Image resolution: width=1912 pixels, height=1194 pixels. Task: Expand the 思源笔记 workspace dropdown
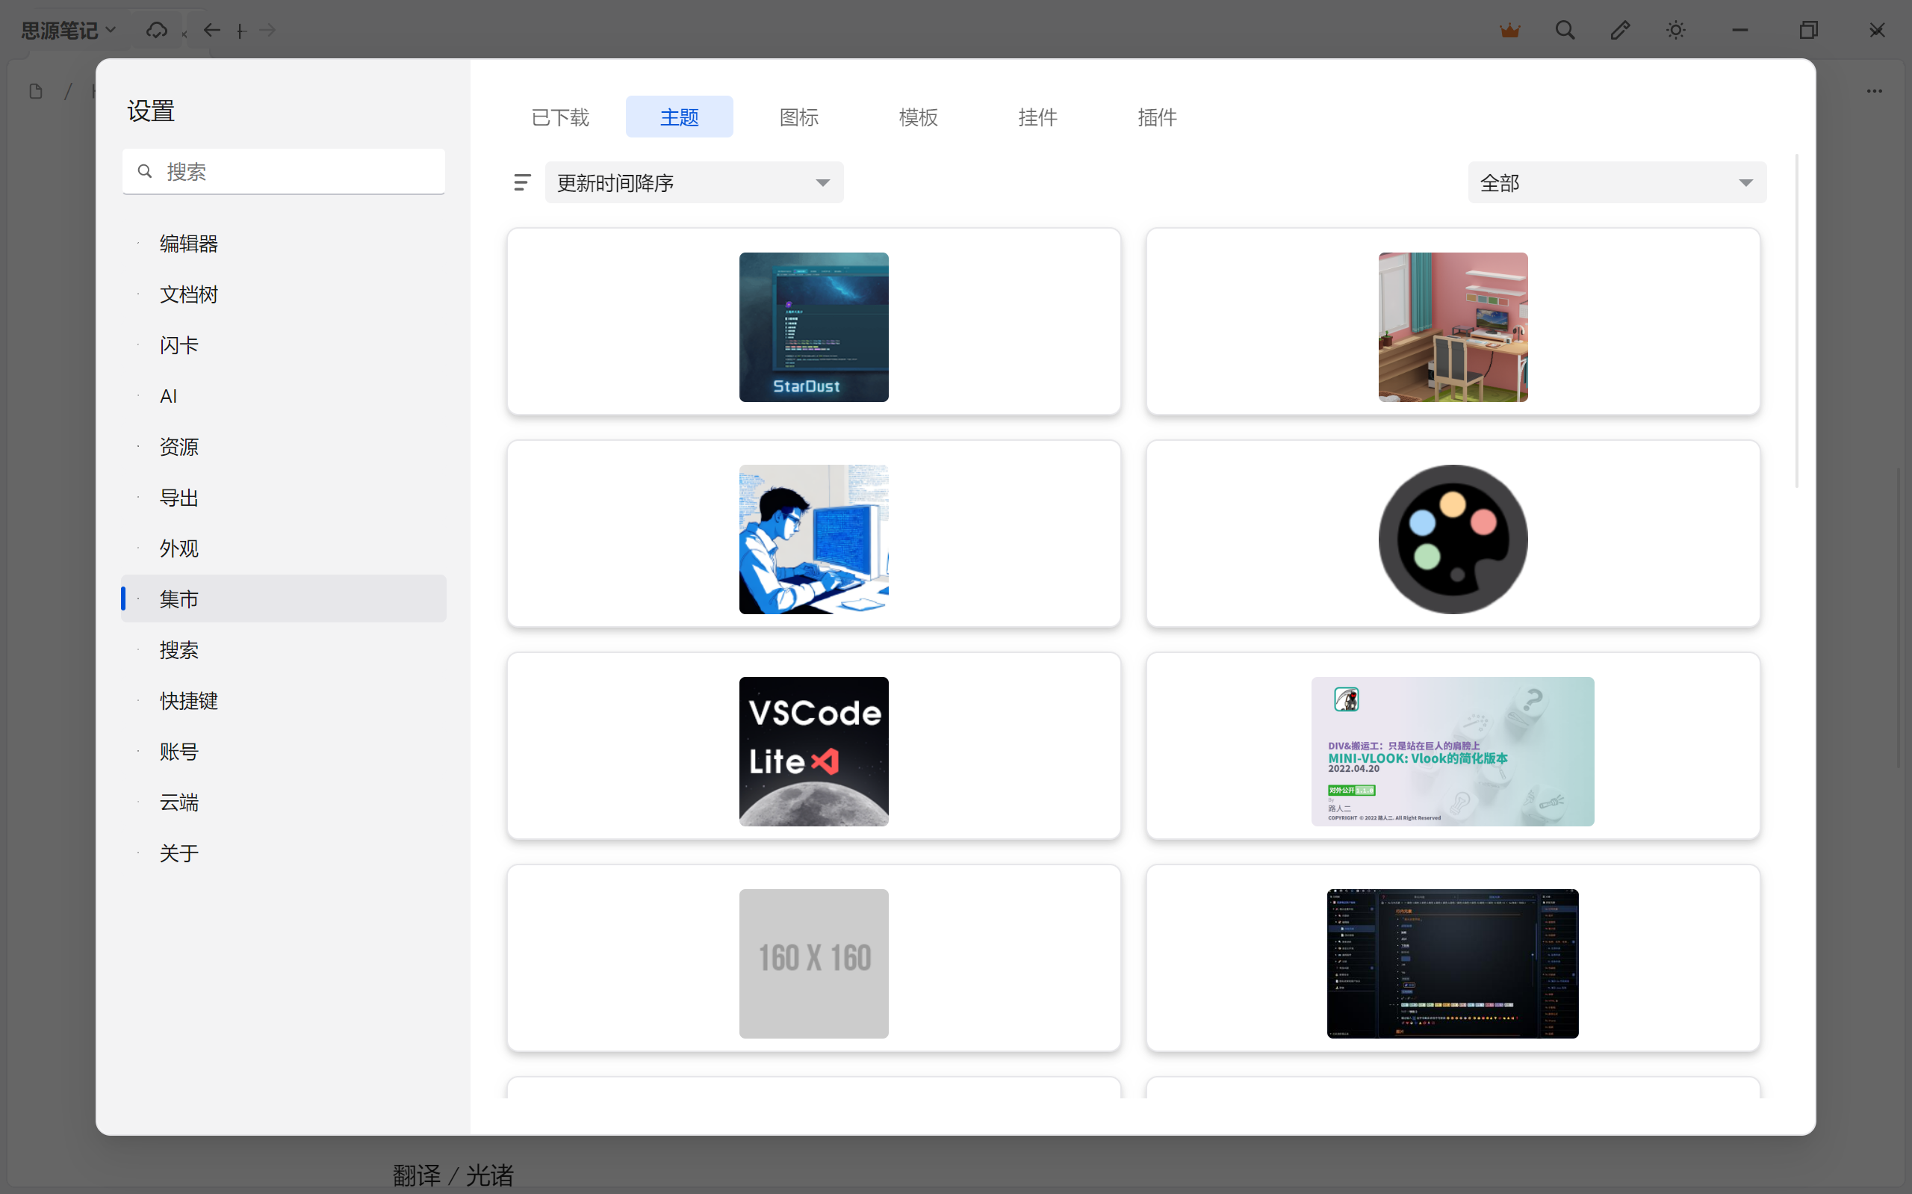click(x=69, y=29)
